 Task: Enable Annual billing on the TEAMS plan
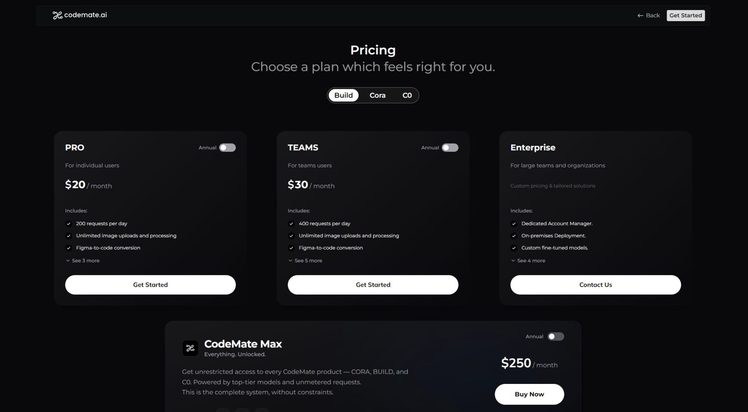tap(450, 148)
